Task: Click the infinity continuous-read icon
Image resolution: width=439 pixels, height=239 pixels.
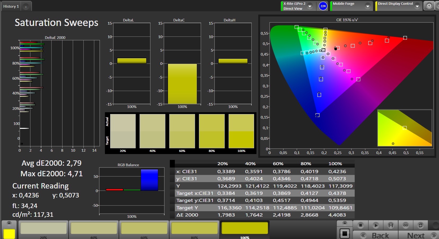Action: tap(405, 225)
